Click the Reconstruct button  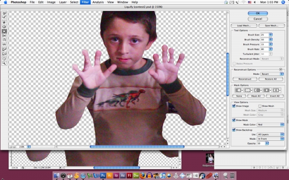click(245, 79)
